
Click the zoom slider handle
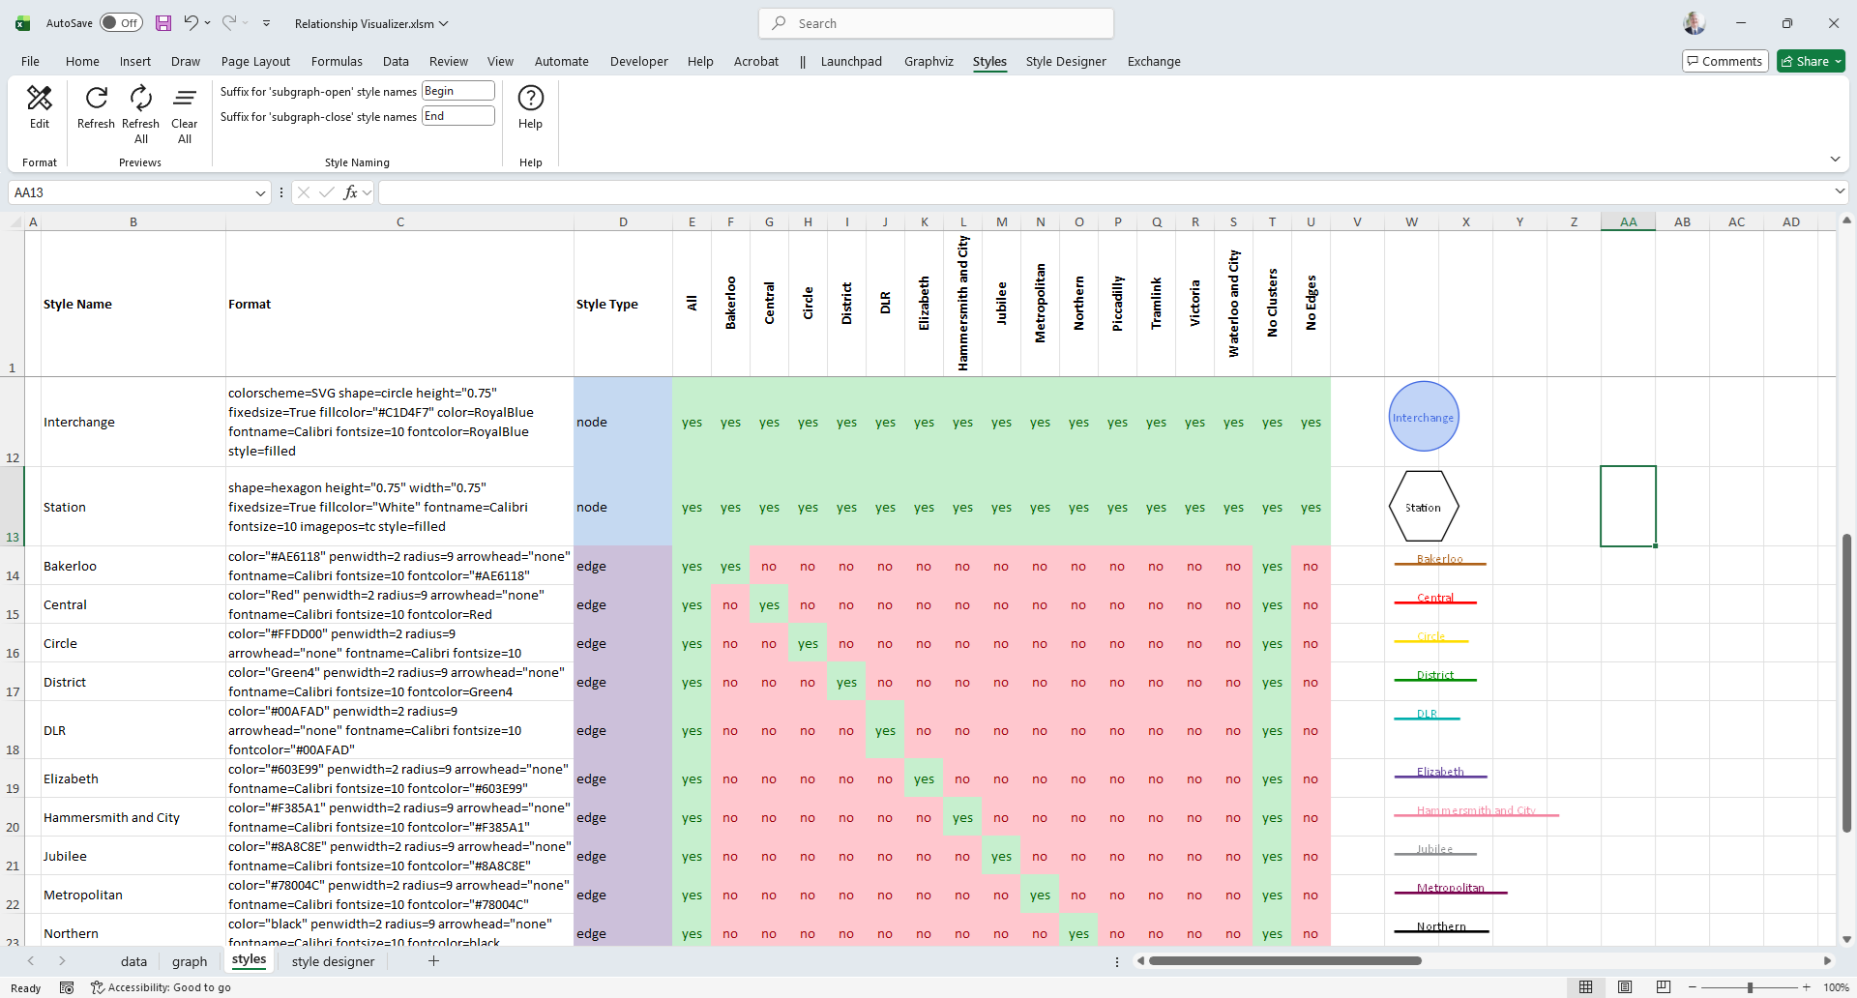click(1750, 987)
